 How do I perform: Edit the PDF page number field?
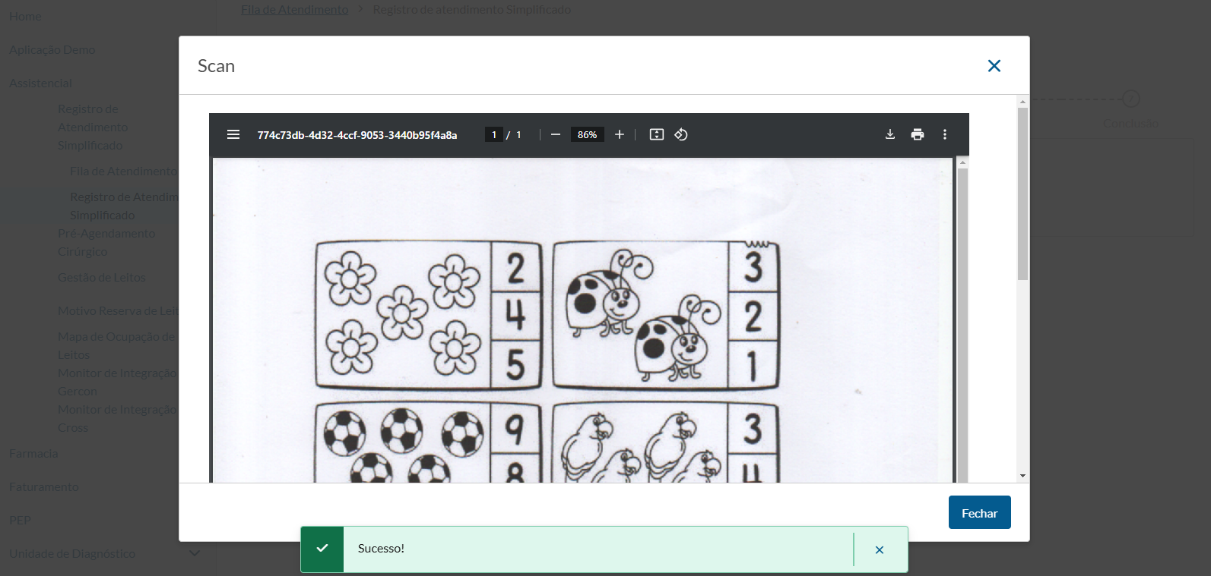coord(494,134)
